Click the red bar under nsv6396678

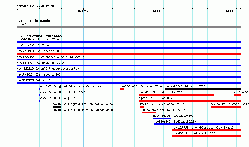tap(149, 113)
